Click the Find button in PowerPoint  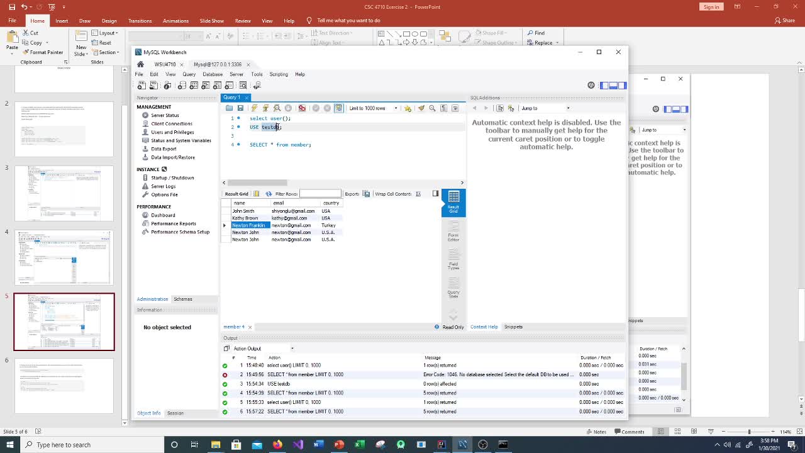pyautogui.click(x=536, y=33)
